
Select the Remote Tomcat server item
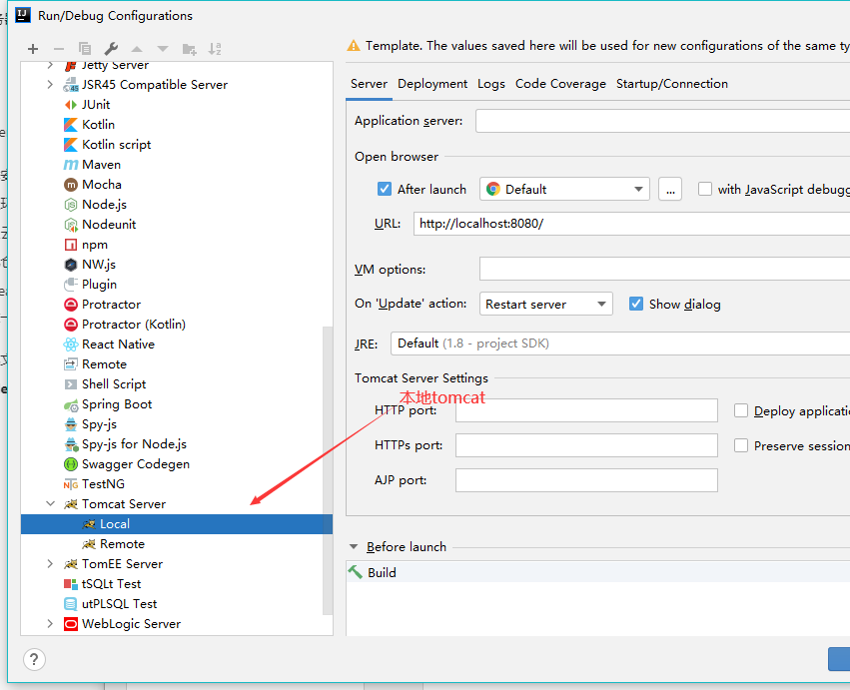pos(122,544)
